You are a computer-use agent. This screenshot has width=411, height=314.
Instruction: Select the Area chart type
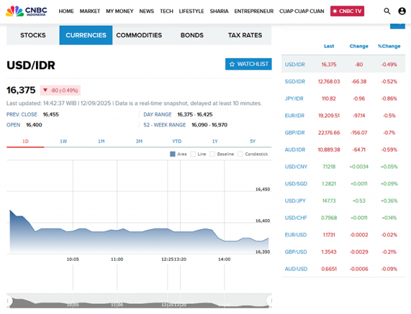(173, 154)
